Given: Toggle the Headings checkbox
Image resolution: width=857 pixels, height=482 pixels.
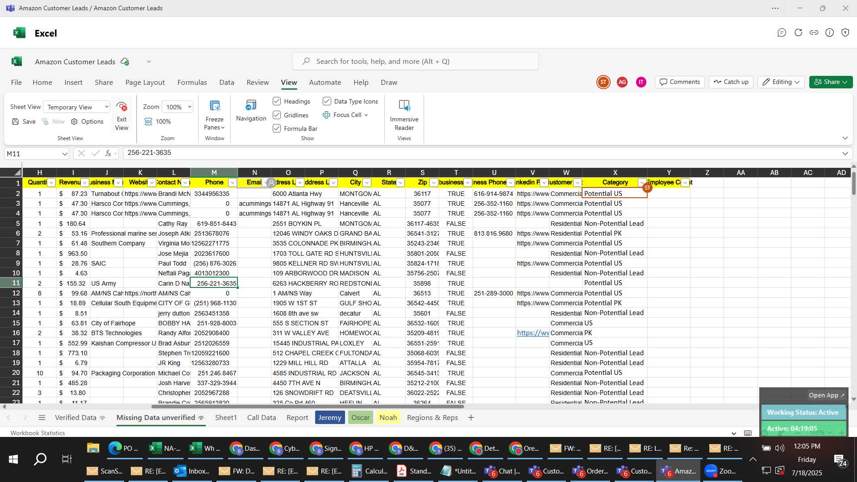Looking at the screenshot, I should pyautogui.click(x=277, y=101).
